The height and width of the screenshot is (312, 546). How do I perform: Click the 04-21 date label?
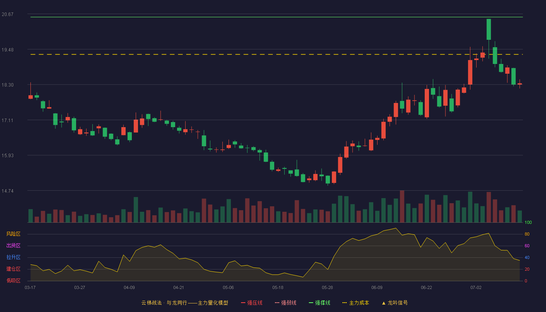179,287
